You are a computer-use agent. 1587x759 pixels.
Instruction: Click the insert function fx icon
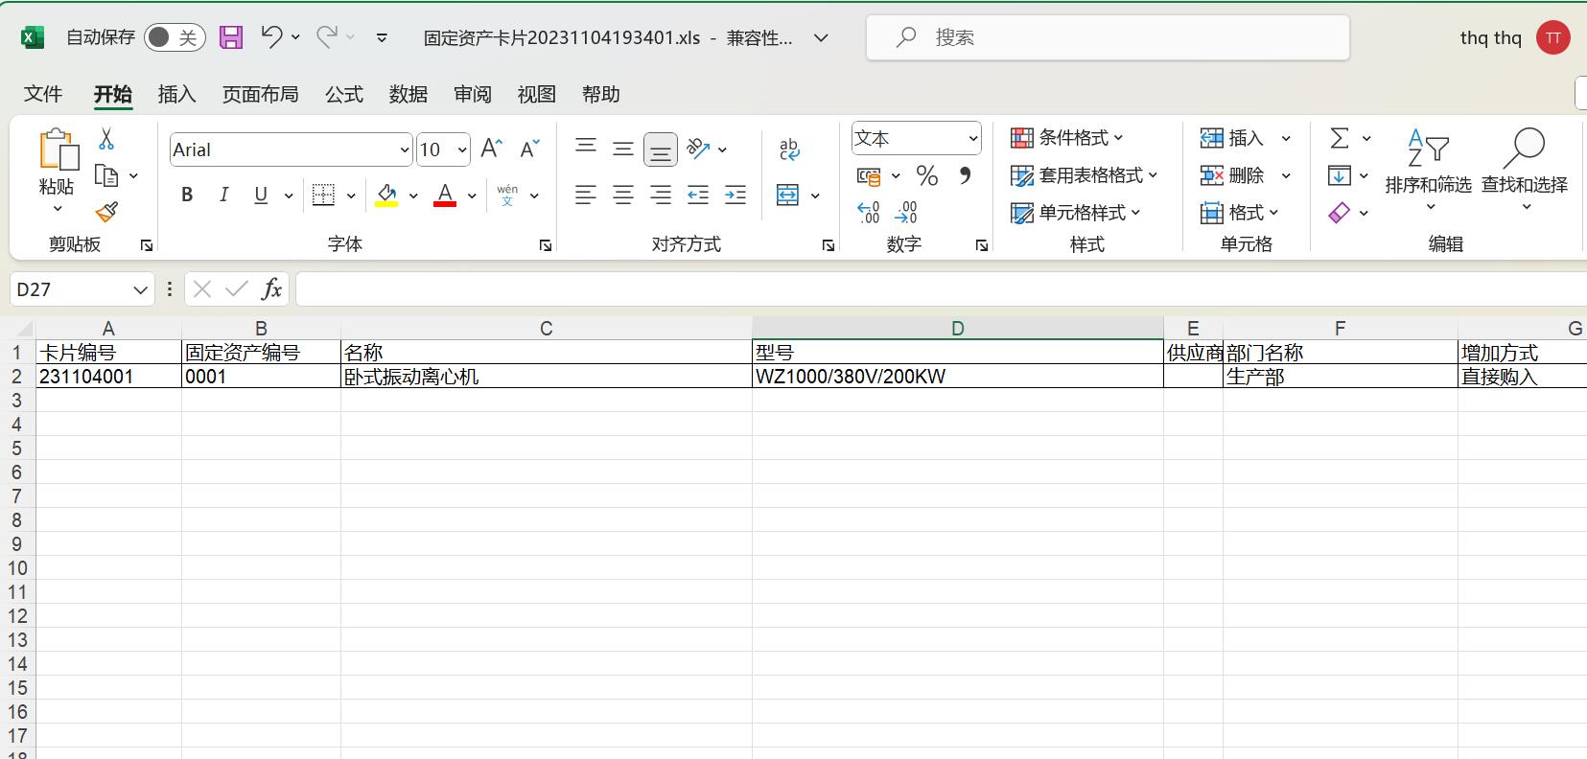(x=271, y=289)
